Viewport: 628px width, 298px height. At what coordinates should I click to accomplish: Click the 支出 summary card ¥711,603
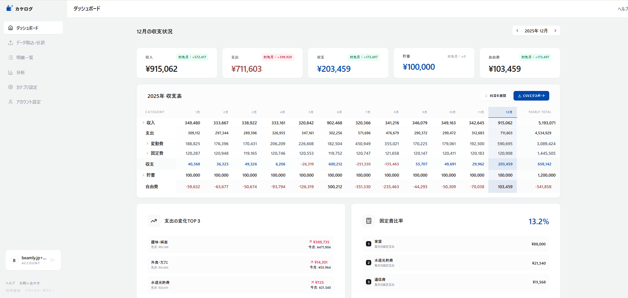(x=262, y=63)
